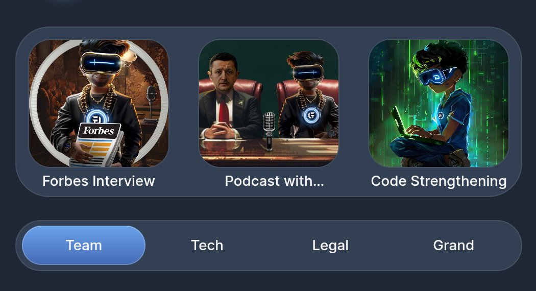The width and height of the screenshot is (536, 291).
Task: Open the Forbes Interview card image
Action: pyautogui.click(x=99, y=103)
